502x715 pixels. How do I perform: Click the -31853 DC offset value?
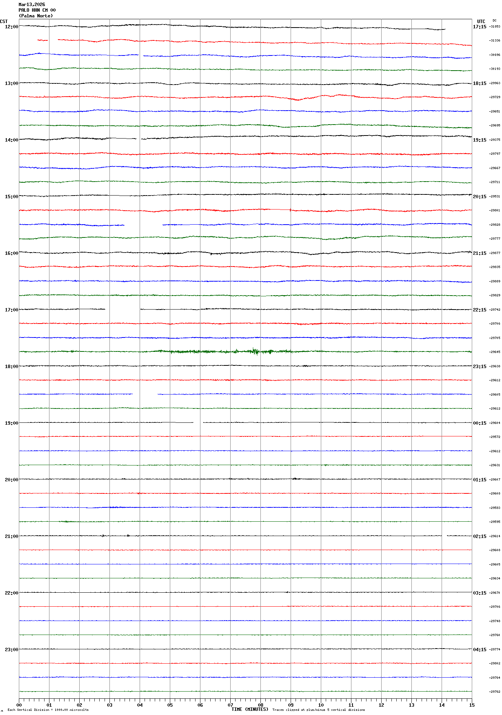pyautogui.click(x=494, y=27)
